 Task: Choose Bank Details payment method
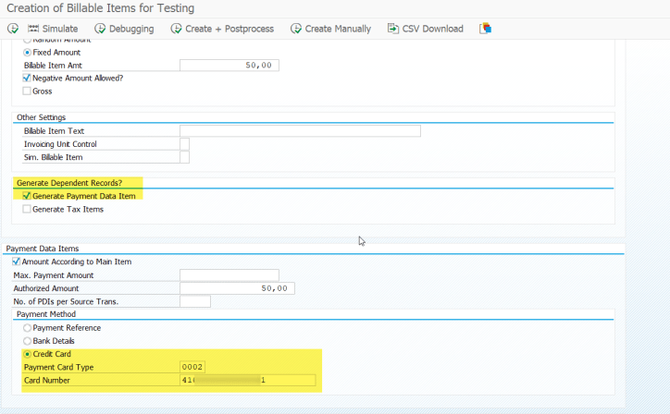click(x=27, y=341)
